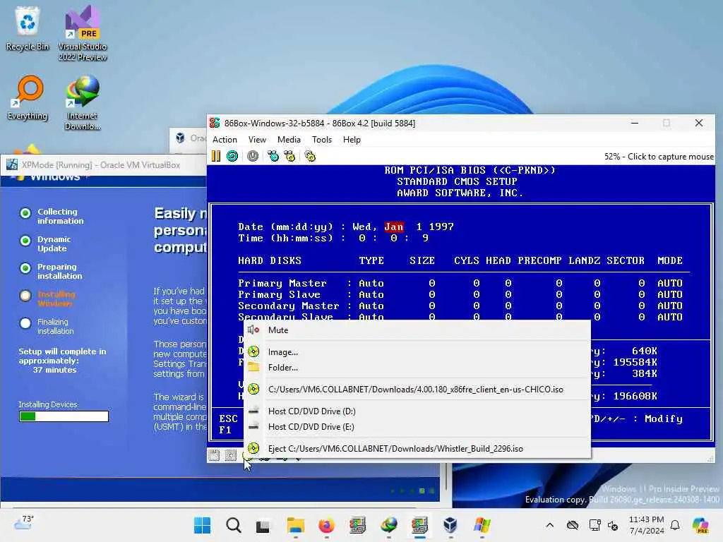723x542 pixels.
Task: Mount recent 4.00.180 CHICO.iso image
Action: 417,390
